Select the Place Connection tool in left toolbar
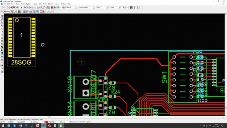The width and height of the screenshot is (227, 128). (2, 19)
